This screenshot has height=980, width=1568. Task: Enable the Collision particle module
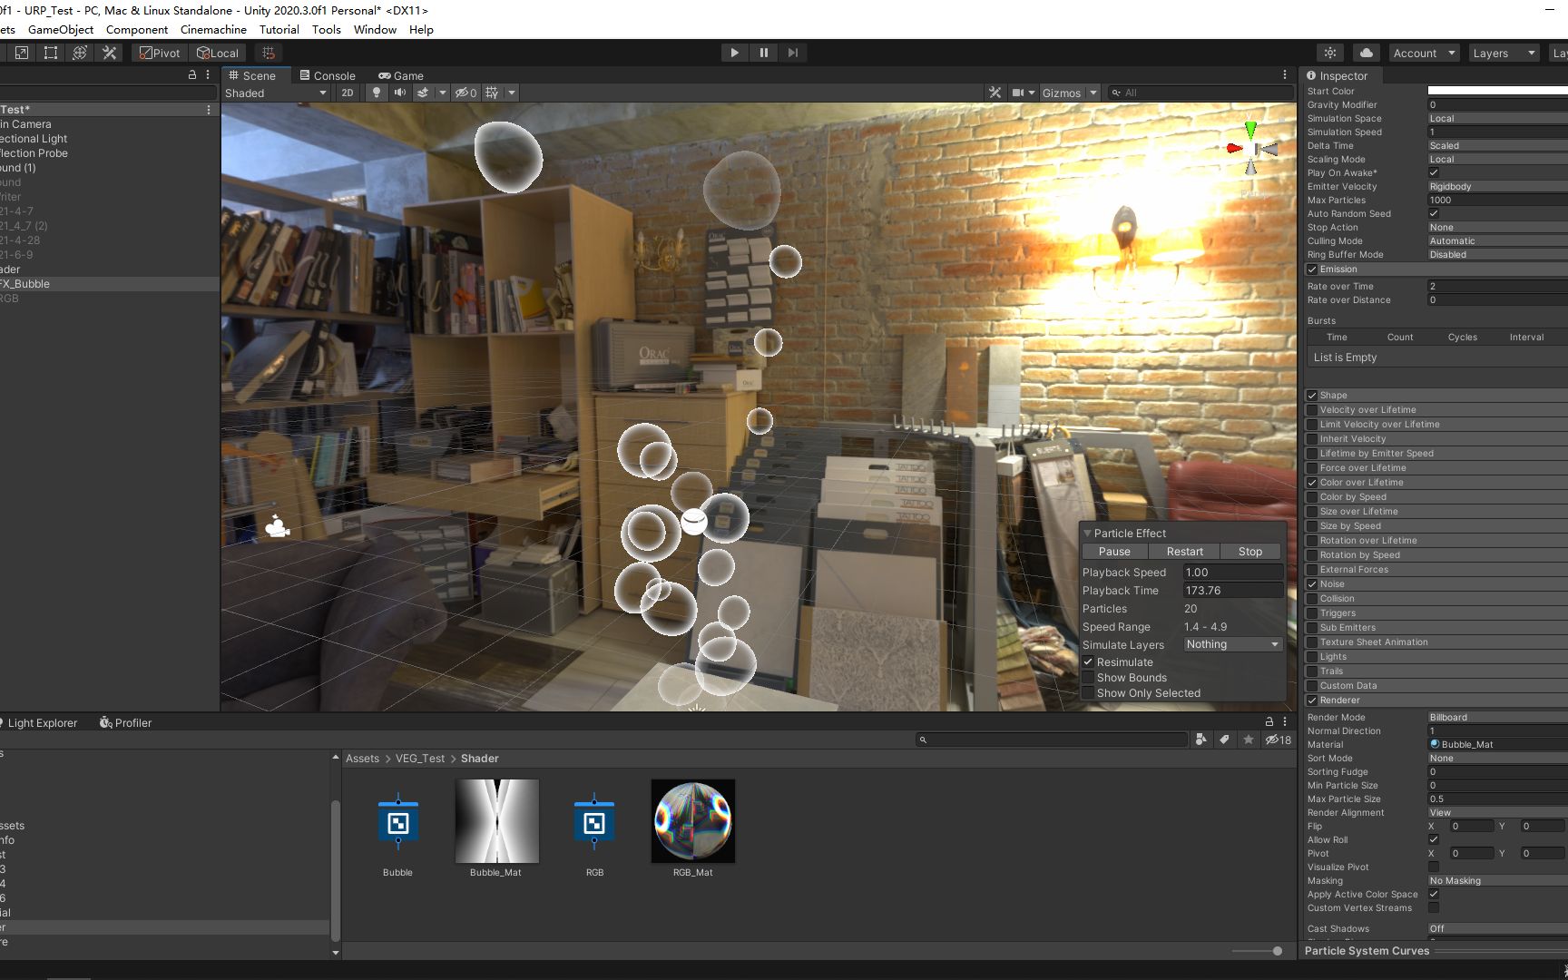point(1312,598)
